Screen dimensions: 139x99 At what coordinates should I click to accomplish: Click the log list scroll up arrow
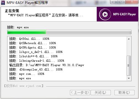(x=129, y=39)
